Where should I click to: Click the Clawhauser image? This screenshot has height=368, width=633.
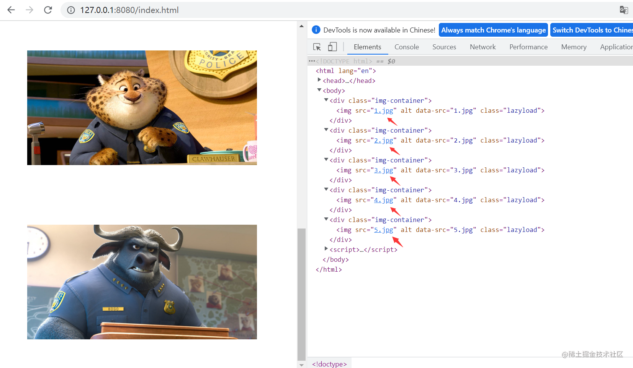click(x=142, y=108)
